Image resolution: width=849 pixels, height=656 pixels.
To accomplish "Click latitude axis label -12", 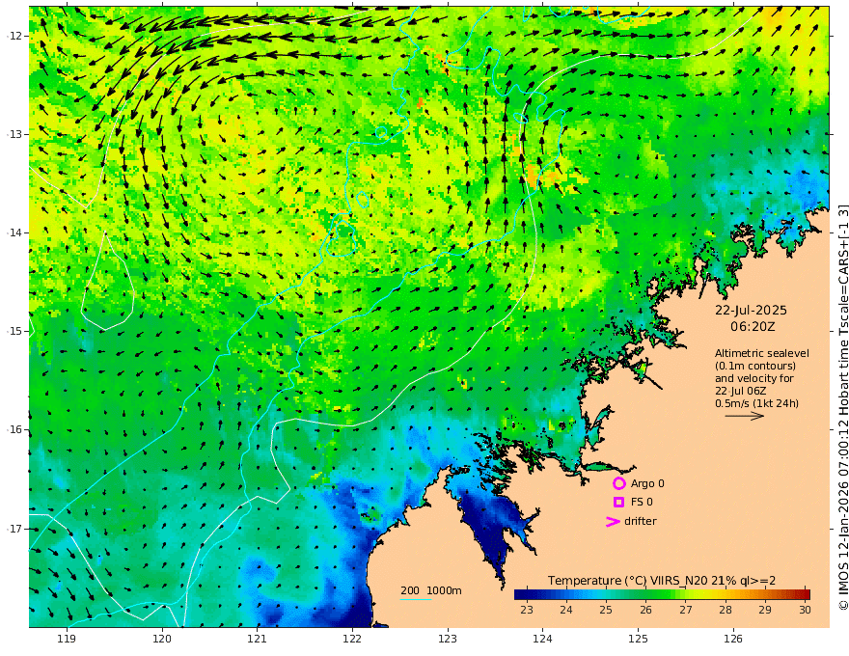I will click(14, 36).
